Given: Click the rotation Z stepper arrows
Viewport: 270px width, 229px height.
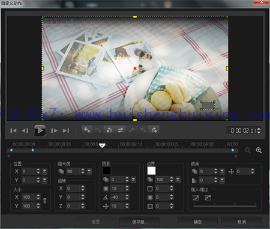Looking at the screenshot, I should click(x=83, y=206).
